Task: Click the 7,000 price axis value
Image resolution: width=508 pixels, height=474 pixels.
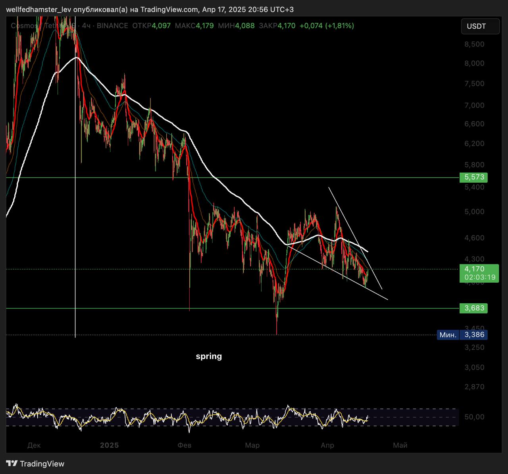Action: pos(474,105)
